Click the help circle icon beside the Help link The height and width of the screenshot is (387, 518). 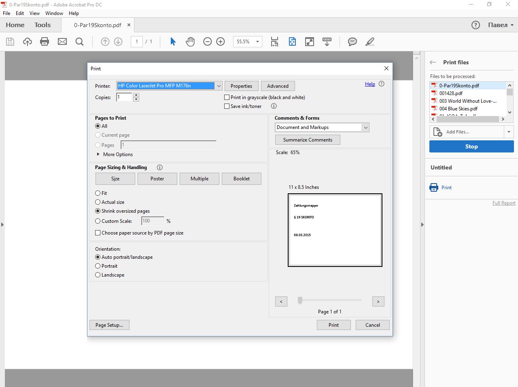click(382, 84)
